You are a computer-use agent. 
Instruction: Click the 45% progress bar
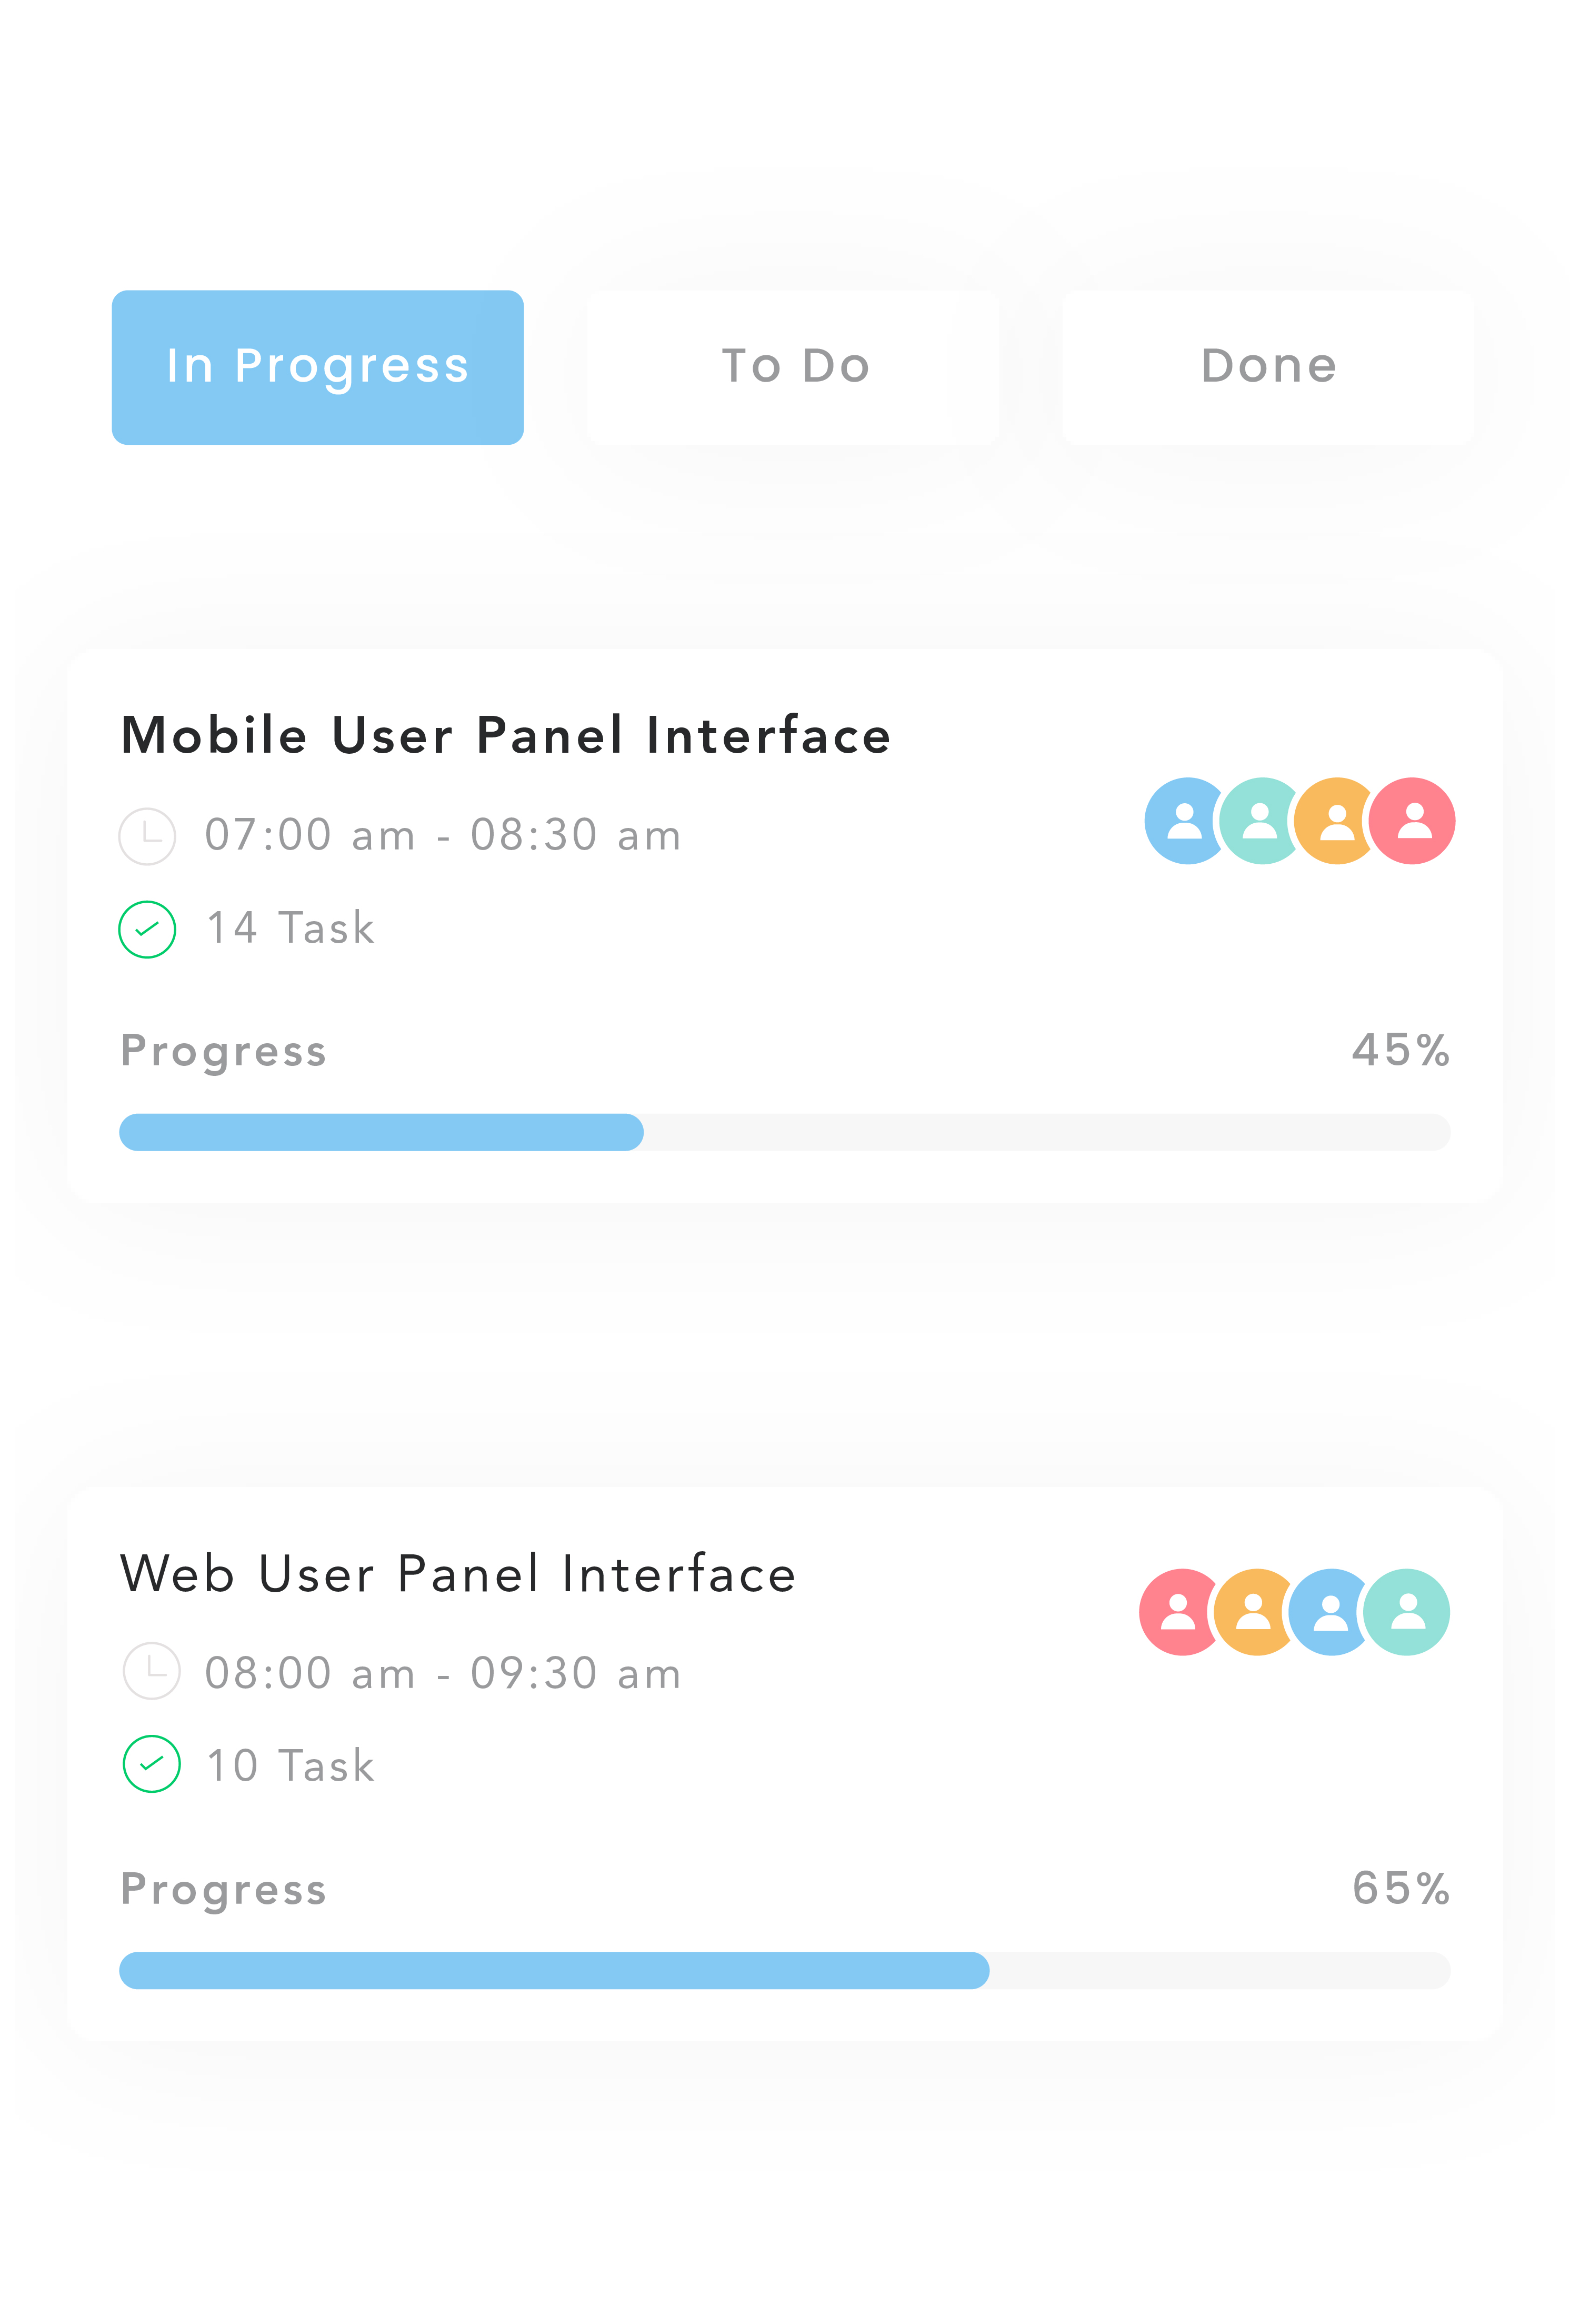[x=784, y=1132]
